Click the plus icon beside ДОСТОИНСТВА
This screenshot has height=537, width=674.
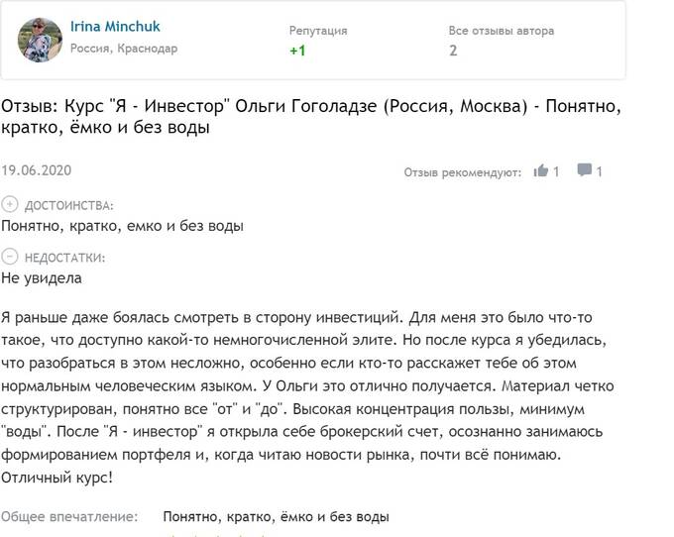pyautogui.click(x=10, y=205)
